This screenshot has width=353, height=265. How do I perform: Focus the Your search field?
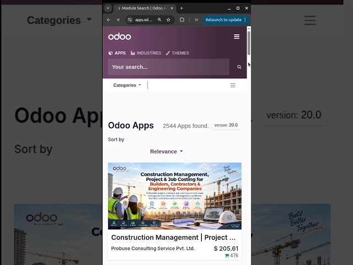pyautogui.click(x=169, y=67)
